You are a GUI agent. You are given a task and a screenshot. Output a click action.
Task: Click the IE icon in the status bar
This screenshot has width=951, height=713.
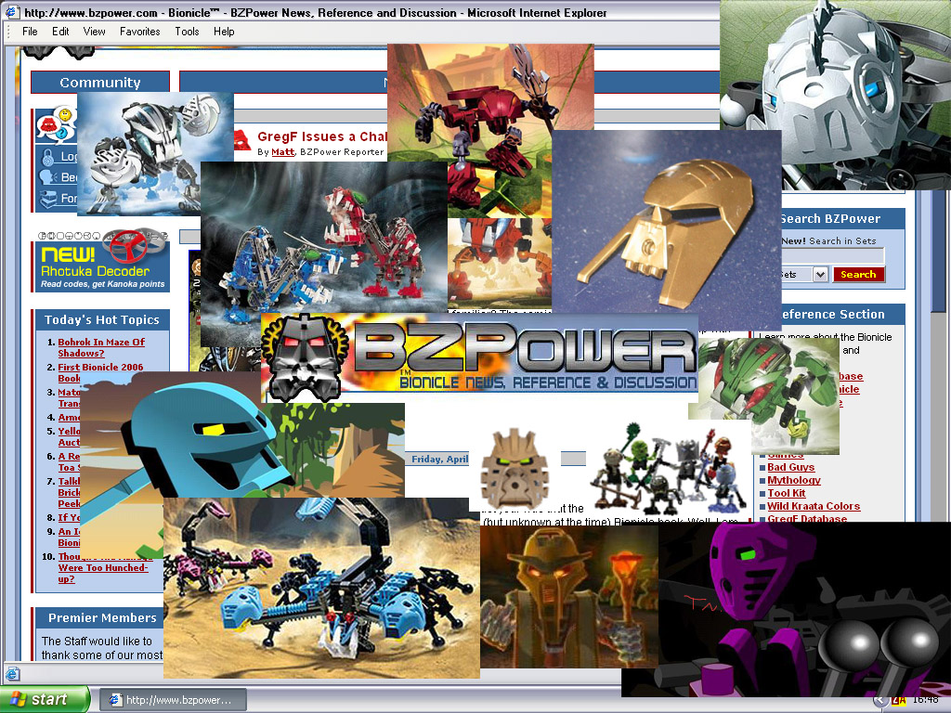[x=12, y=674]
